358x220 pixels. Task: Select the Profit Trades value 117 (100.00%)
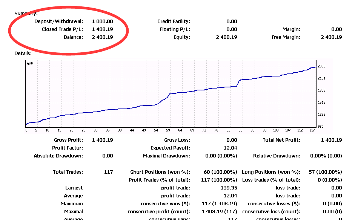pyautogui.click(x=219, y=180)
